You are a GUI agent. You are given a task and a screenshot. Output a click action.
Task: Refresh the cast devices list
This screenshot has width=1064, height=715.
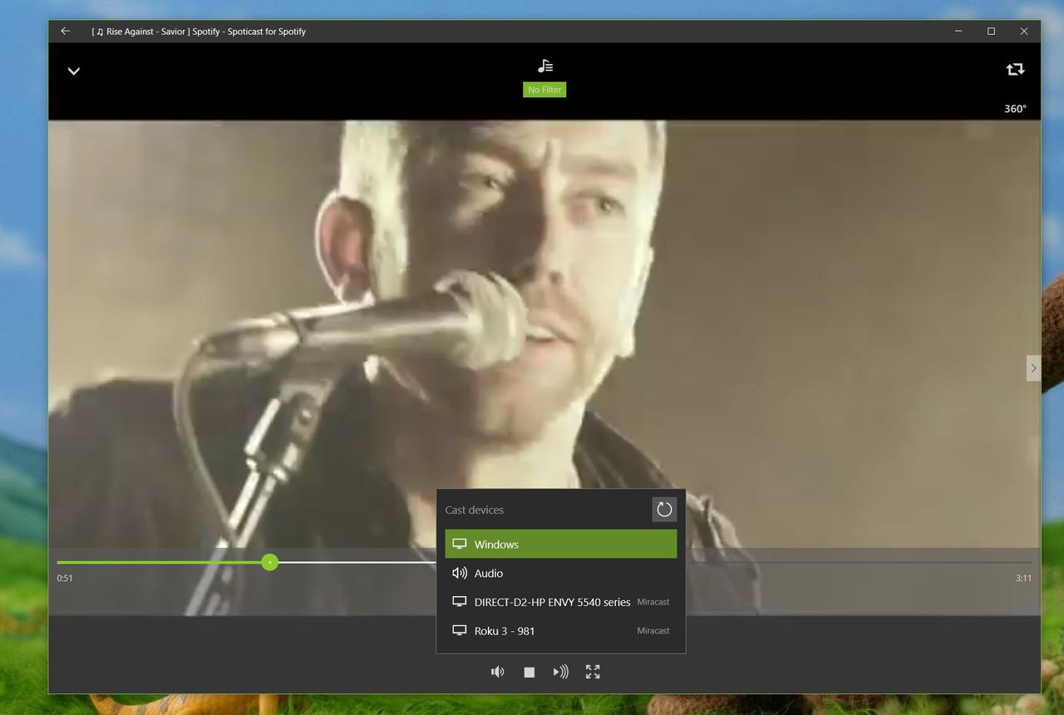coord(664,510)
